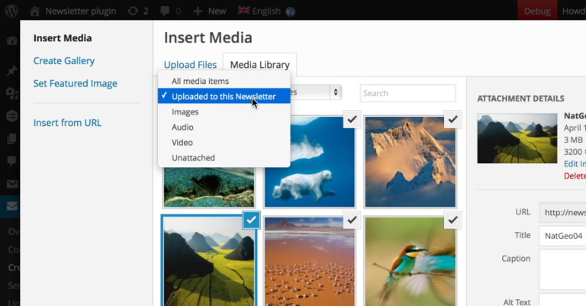The image size is (586, 306).
Task: Deselect the bee-eater bird image checkmark
Action: (x=452, y=220)
